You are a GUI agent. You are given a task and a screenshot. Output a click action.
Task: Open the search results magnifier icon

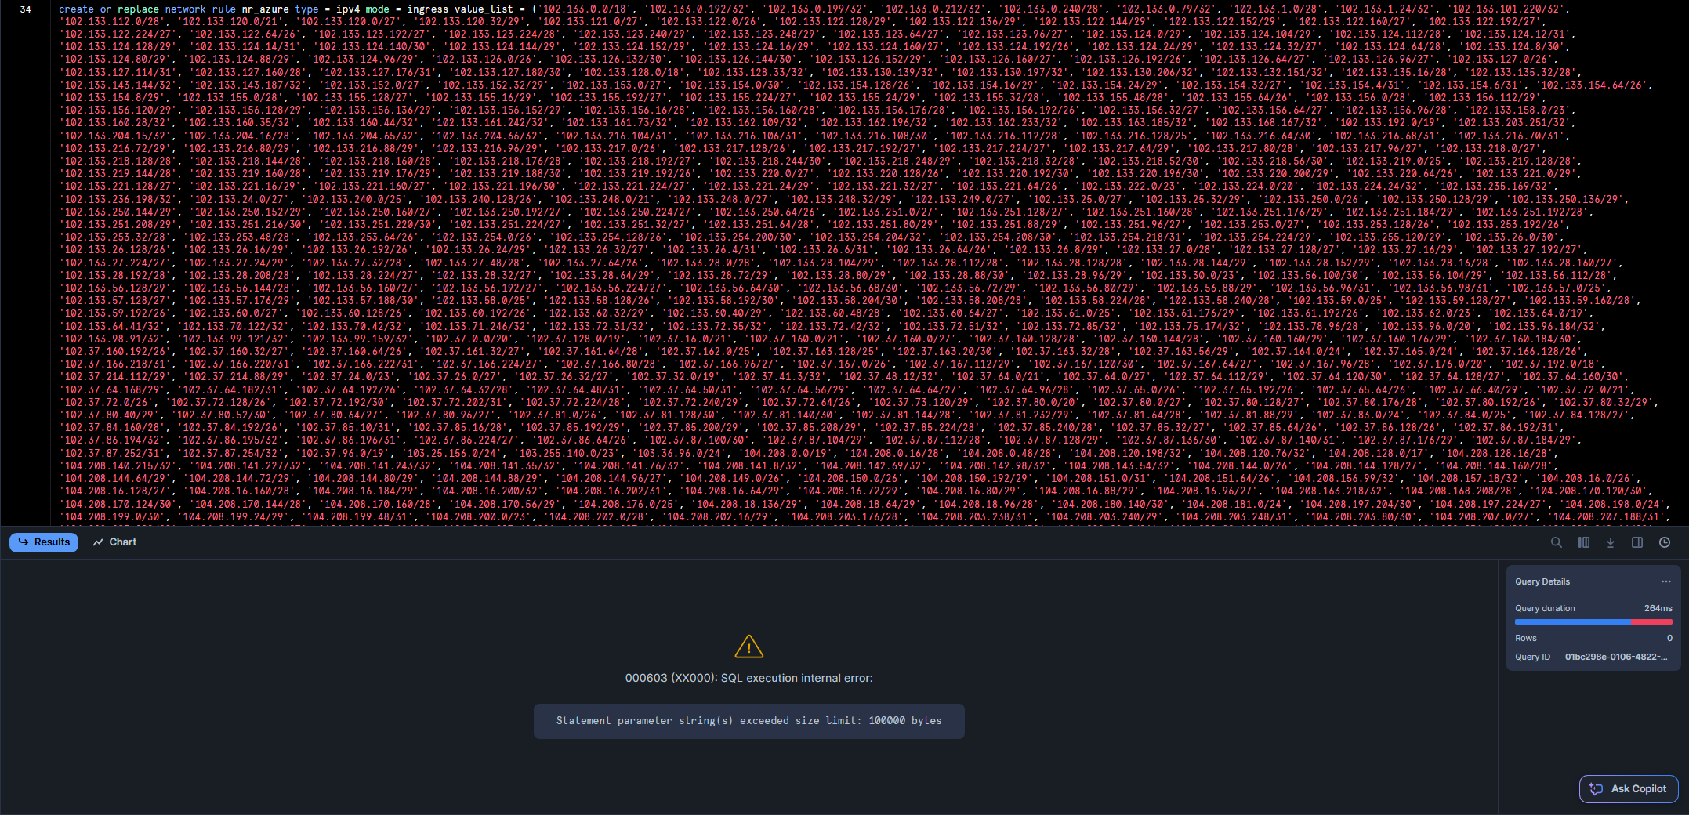[x=1556, y=542]
